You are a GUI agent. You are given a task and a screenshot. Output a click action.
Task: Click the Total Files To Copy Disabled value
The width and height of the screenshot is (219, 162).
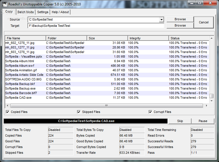click(x=60, y=130)
